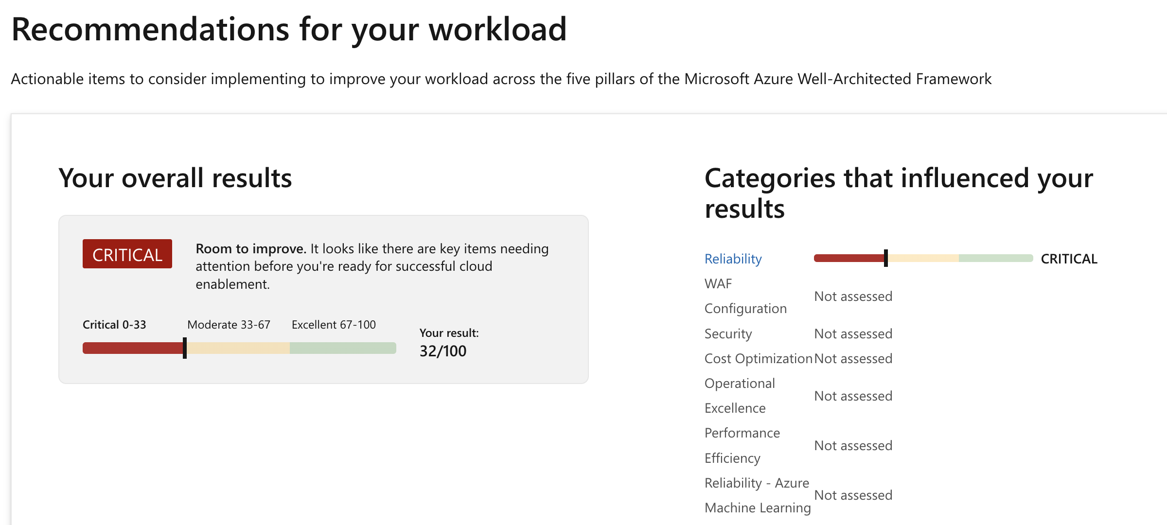Select the Operational Excellence category label
1167x525 pixels.
740,396
